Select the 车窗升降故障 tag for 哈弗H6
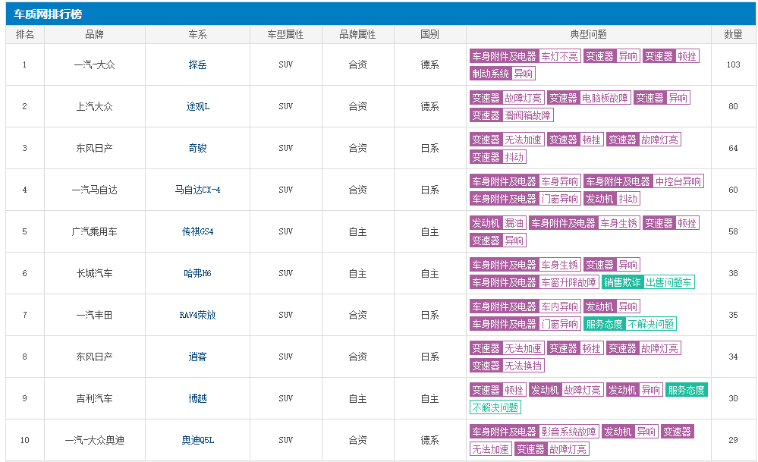The width and height of the screenshot is (758, 462). [x=568, y=282]
